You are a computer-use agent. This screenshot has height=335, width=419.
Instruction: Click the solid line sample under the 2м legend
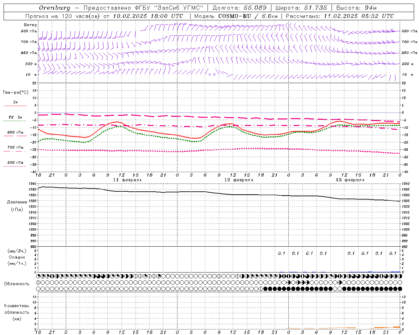(15, 106)
